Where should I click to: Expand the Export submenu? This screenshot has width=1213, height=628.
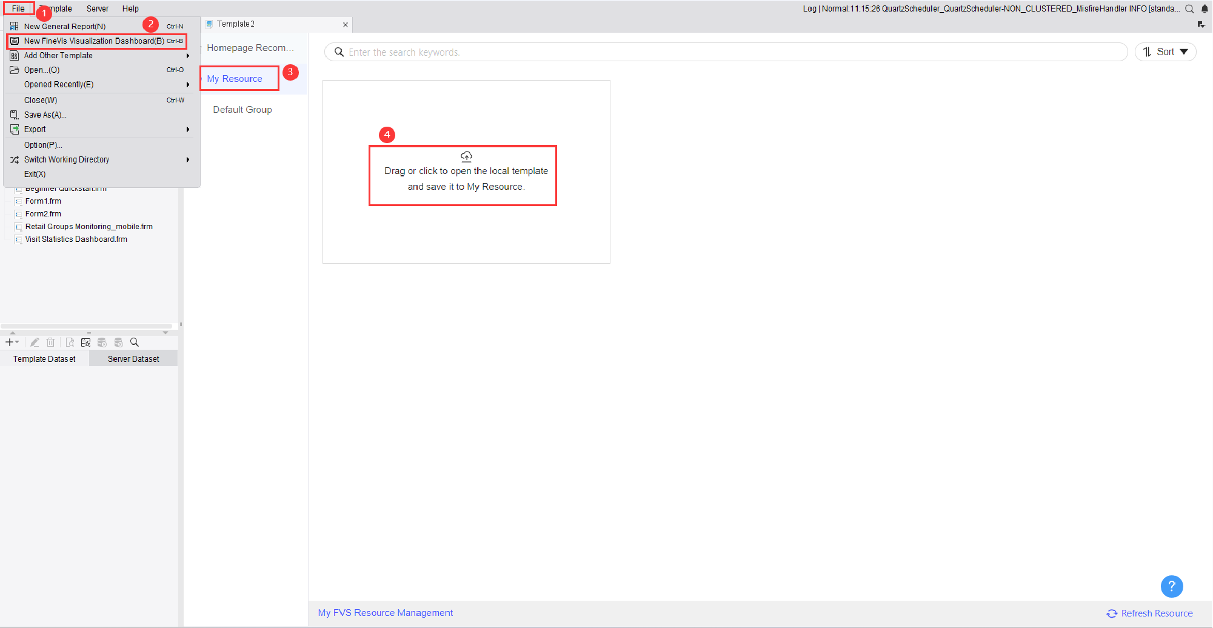[101, 129]
